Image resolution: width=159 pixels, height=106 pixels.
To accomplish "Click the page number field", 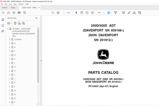I will tap(64, 13).
